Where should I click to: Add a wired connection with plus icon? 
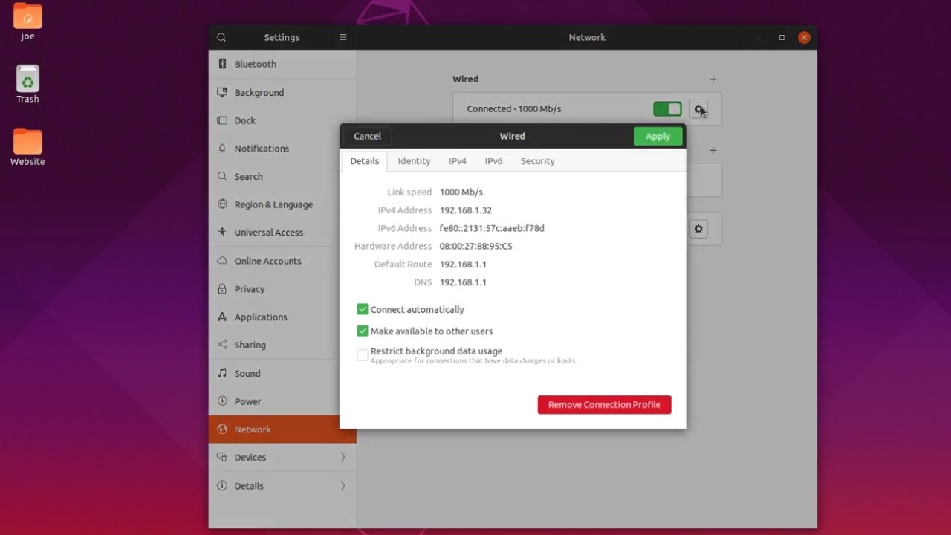click(713, 79)
